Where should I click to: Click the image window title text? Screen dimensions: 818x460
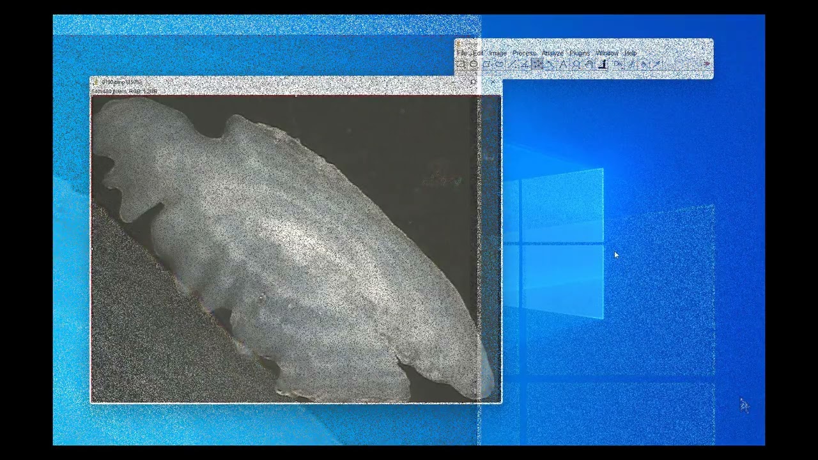pos(121,82)
